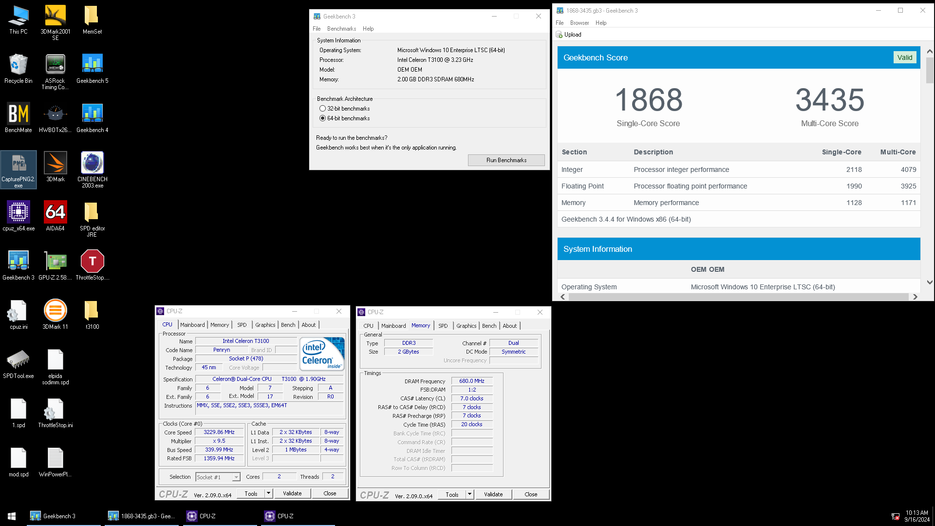Click scroll right arrow in Geekbench results

point(915,297)
